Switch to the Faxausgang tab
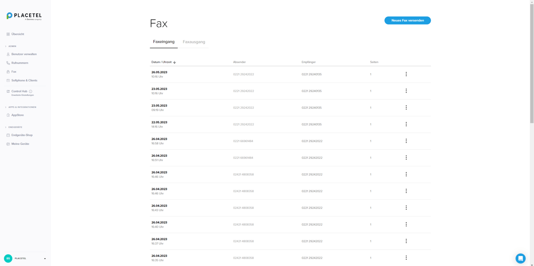 coord(194,42)
